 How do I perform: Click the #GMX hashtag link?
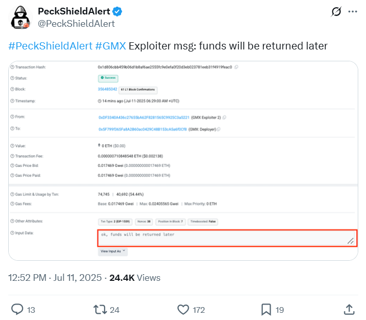(x=110, y=46)
